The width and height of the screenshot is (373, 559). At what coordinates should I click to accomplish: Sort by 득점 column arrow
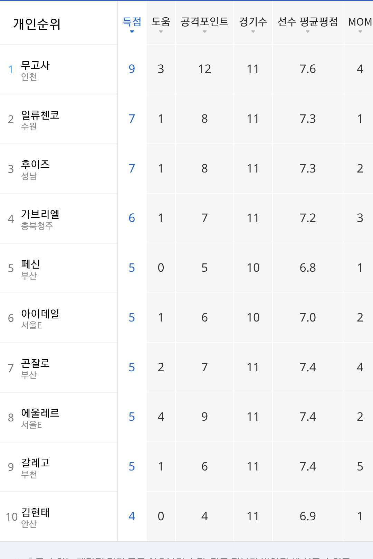tap(132, 32)
